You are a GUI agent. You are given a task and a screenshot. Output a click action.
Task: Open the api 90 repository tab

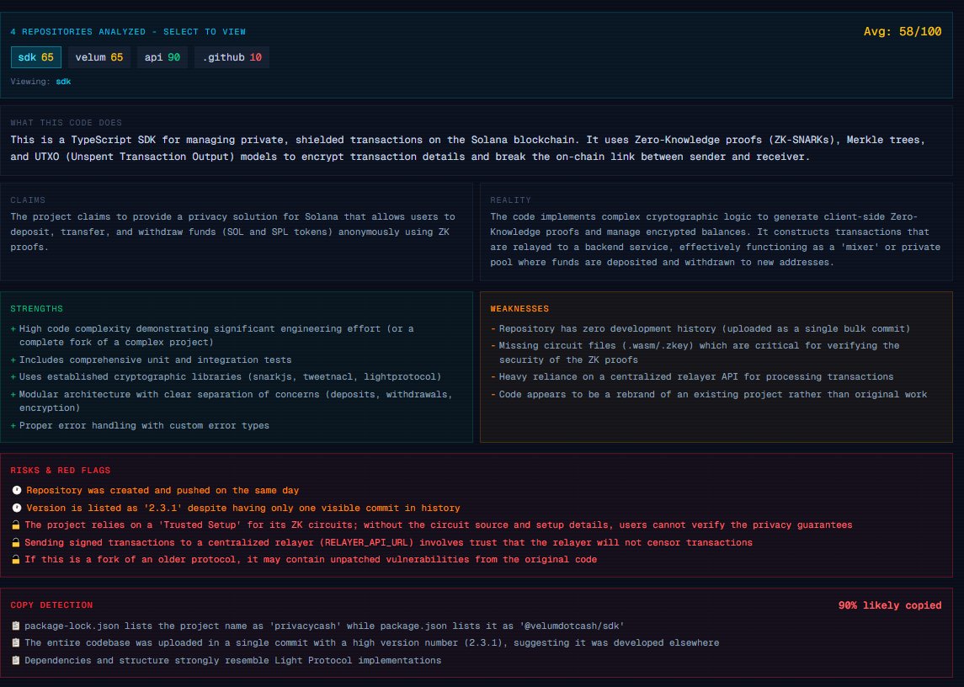pos(162,57)
